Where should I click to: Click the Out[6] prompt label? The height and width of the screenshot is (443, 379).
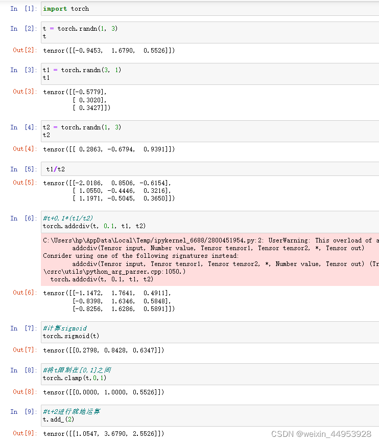pos(25,293)
